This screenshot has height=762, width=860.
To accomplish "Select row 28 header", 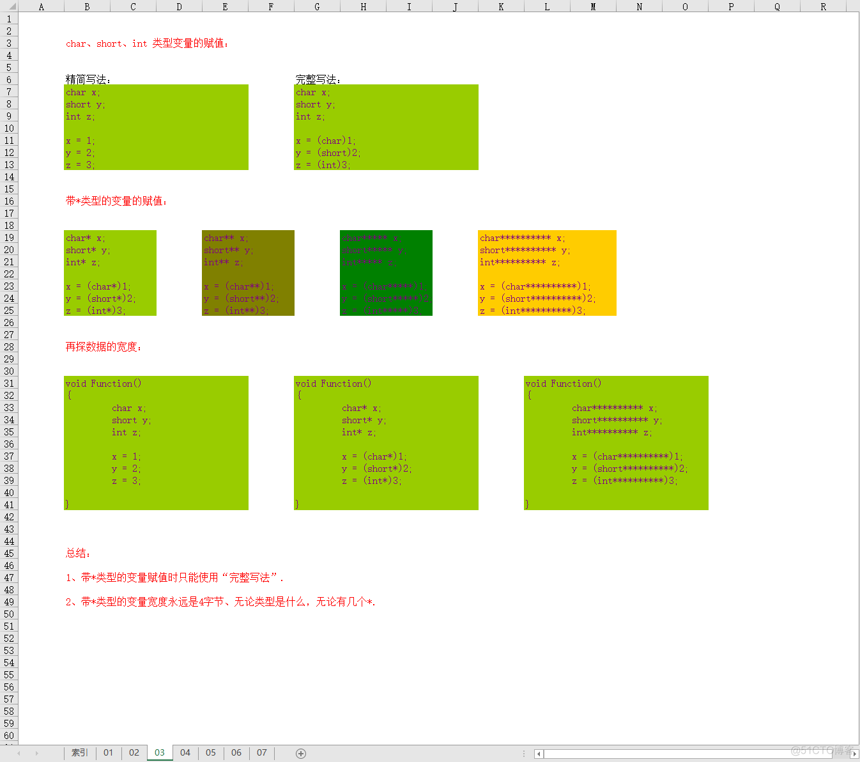I will (9, 347).
